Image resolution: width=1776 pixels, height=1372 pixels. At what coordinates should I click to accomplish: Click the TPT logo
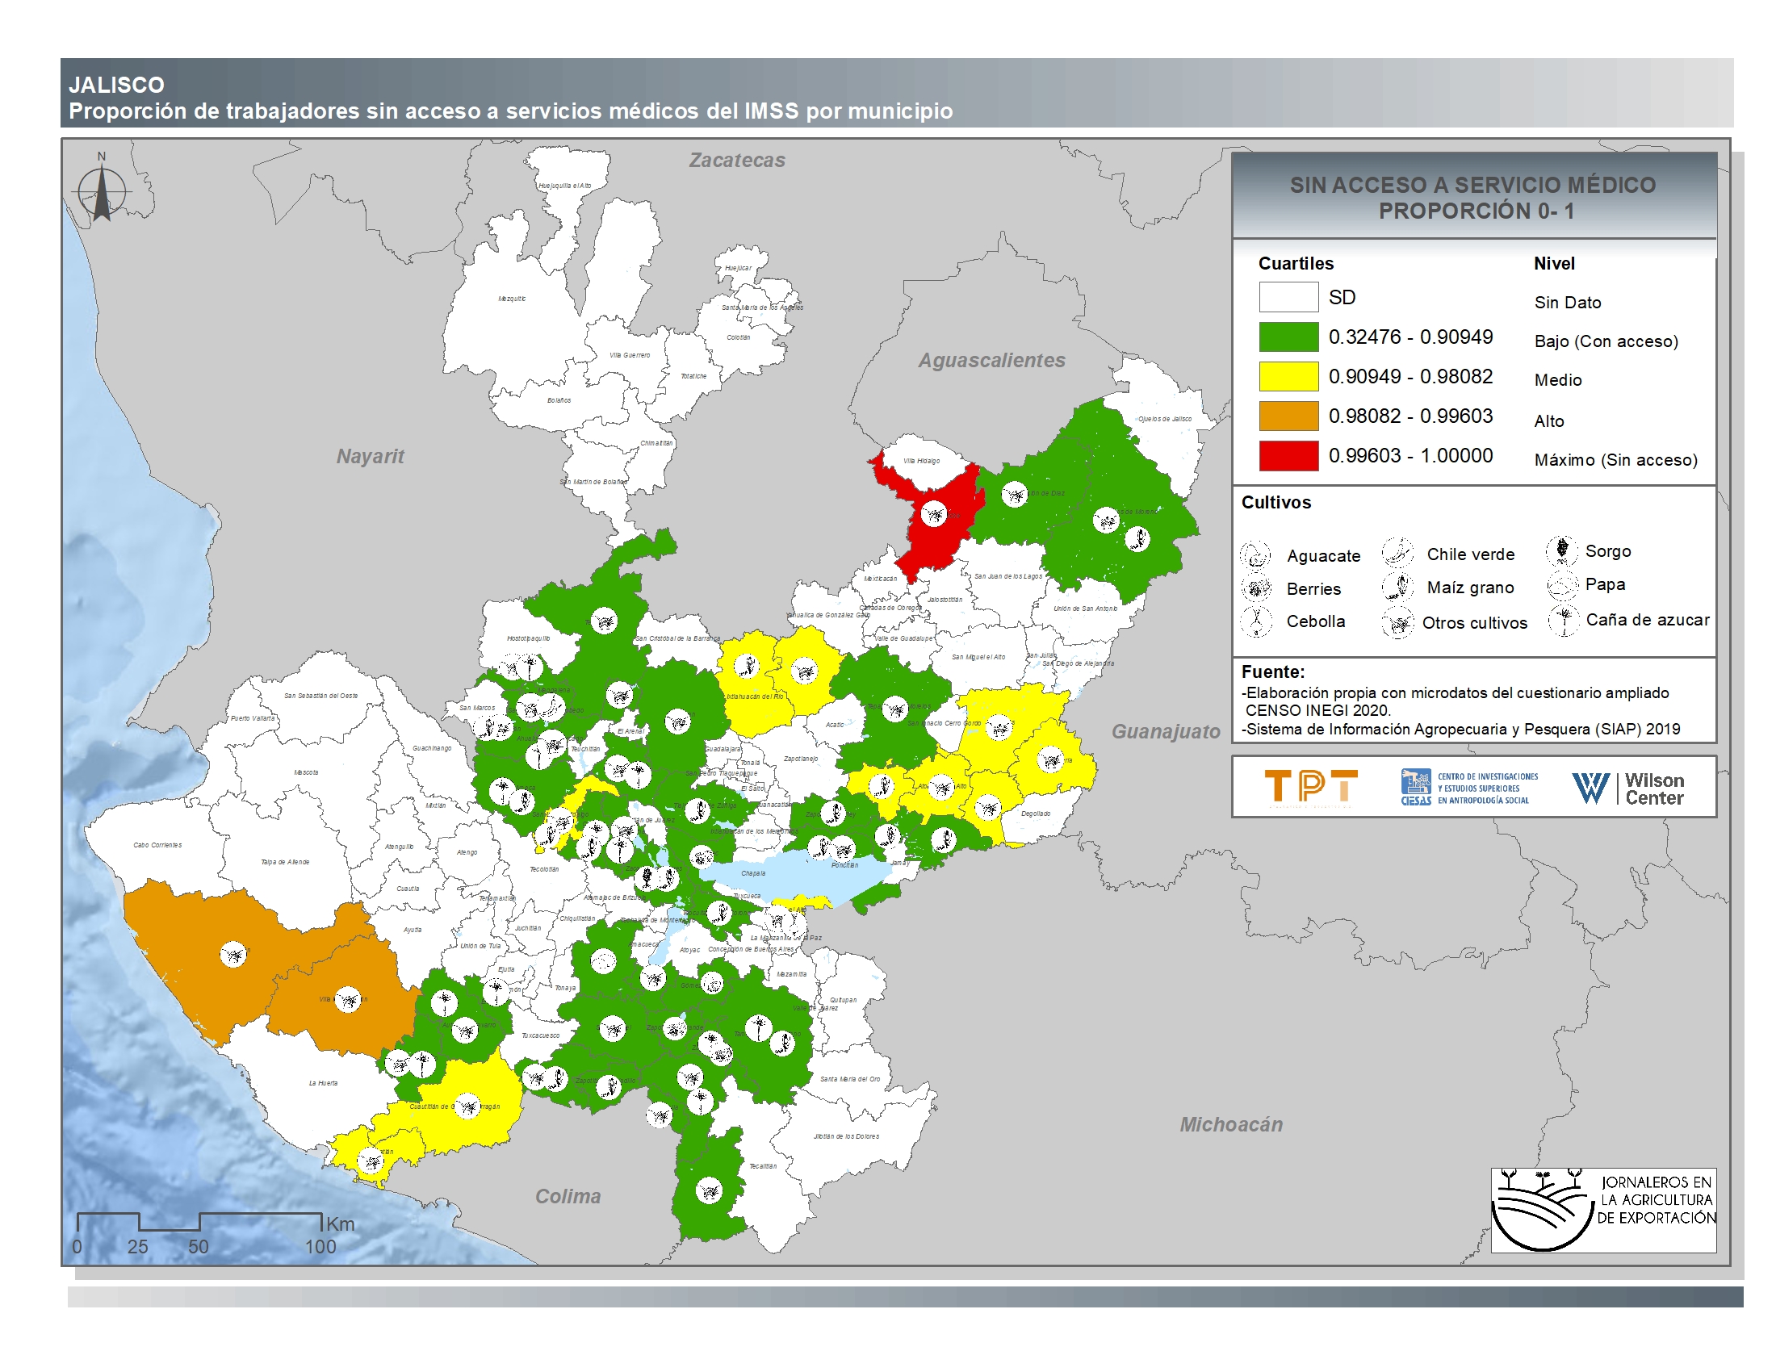[1310, 787]
